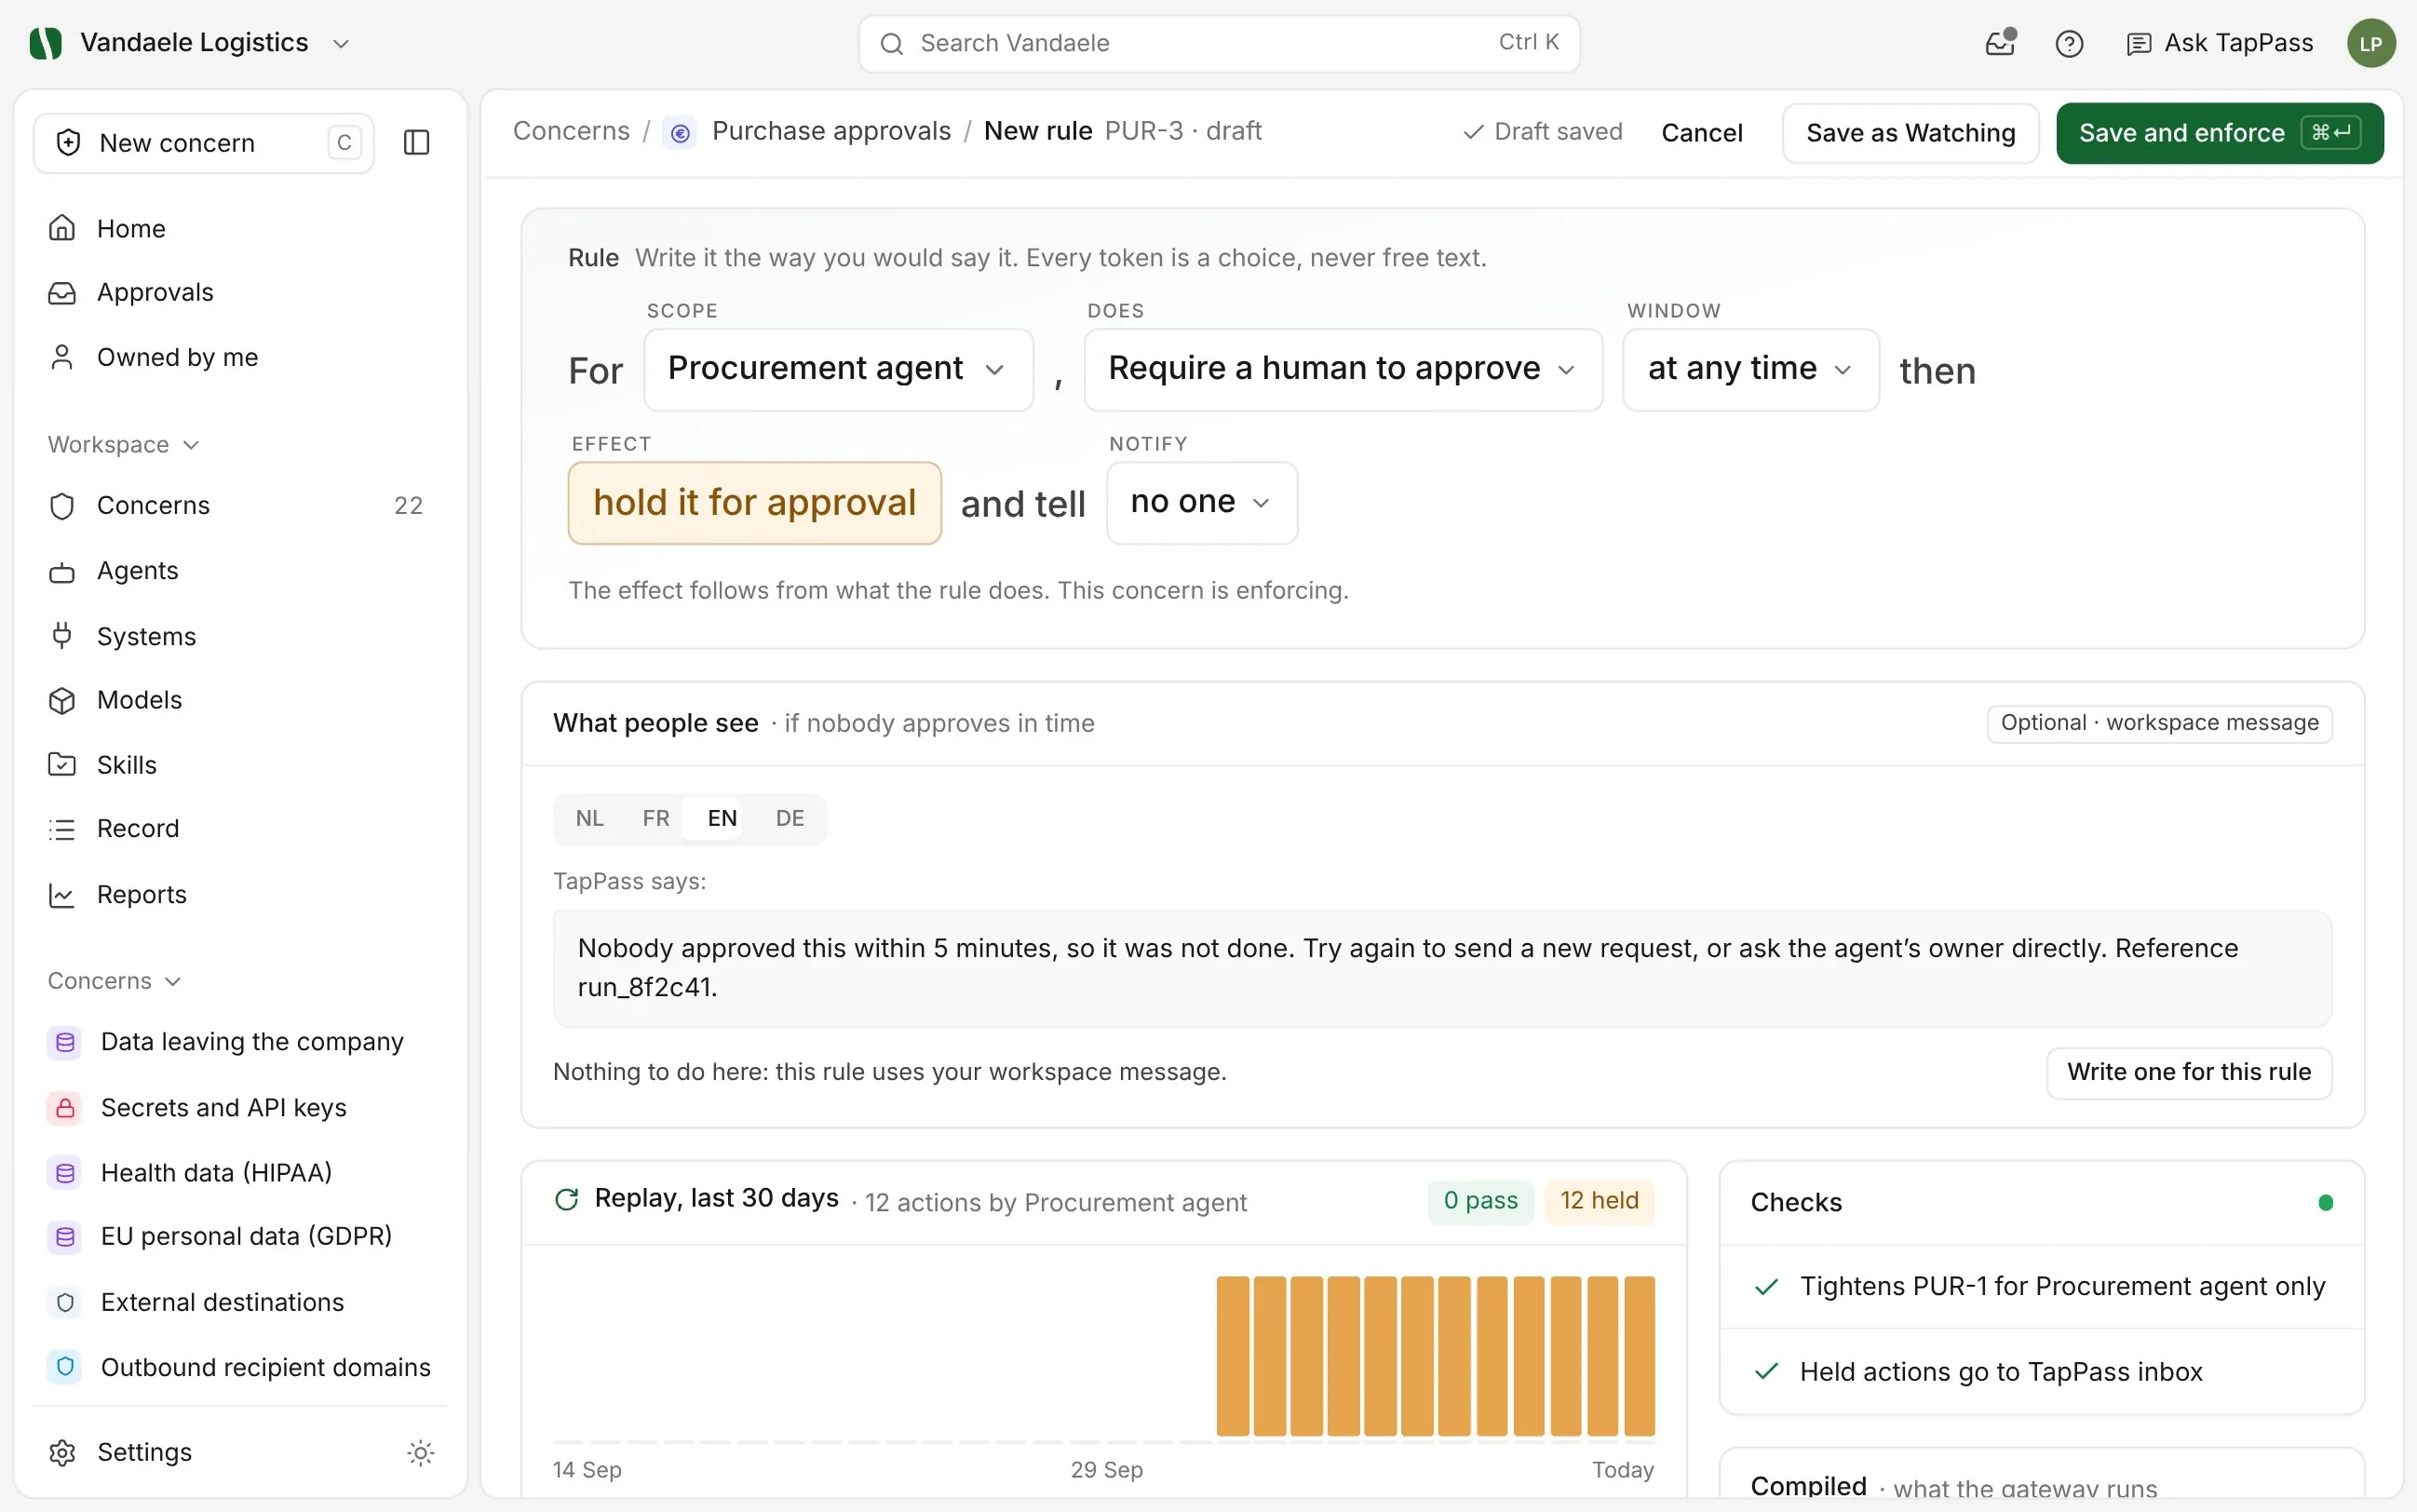The width and height of the screenshot is (2417, 1512).
Task: Open the Procurement agent scope dropdown
Action: pyautogui.click(x=838, y=370)
